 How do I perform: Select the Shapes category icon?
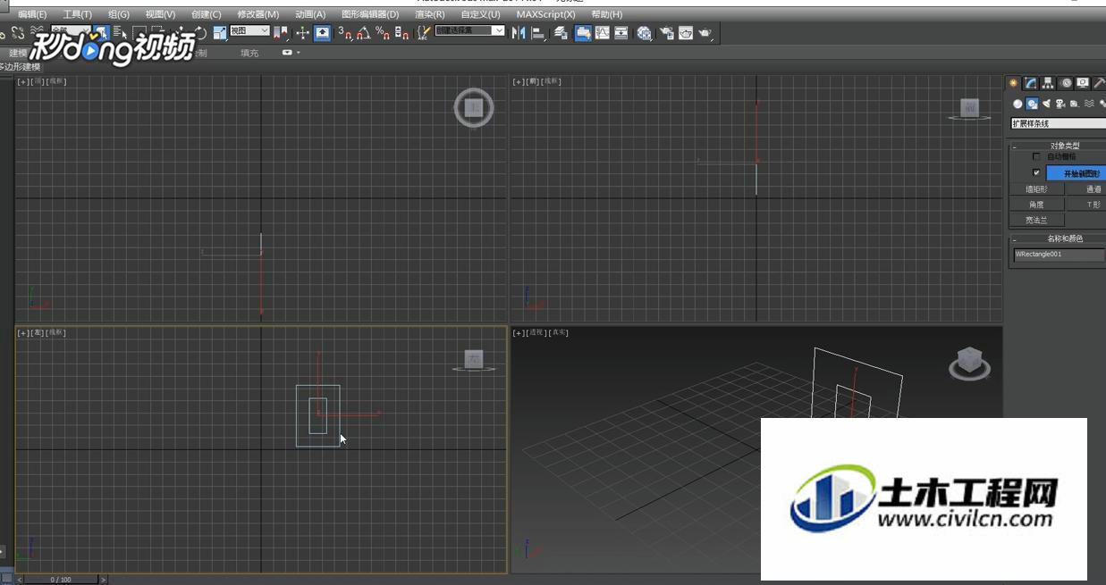[1032, 104]
